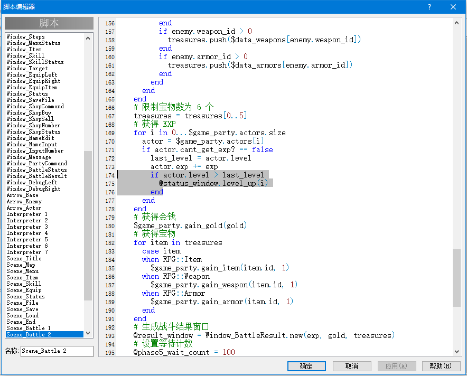The image size is (467, 376).
Task: Click code editor scroll down arrow
Action: 456,352
